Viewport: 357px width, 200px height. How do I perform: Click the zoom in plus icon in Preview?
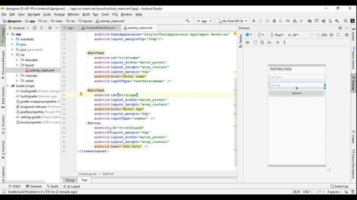331,35
